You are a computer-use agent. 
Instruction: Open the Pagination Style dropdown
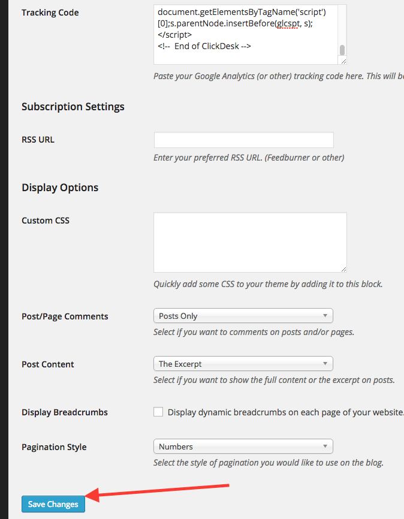[x=243, y=446]
